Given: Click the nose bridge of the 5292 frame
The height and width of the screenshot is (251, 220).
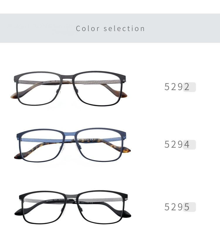Looking at the screenshot, I should coord(67,77).
